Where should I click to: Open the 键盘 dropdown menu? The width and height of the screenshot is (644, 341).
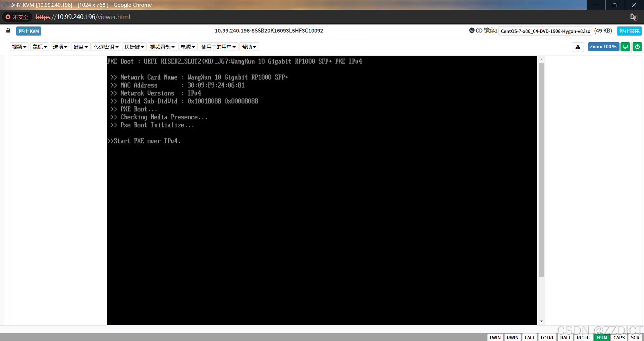click(x=80, y=47)
